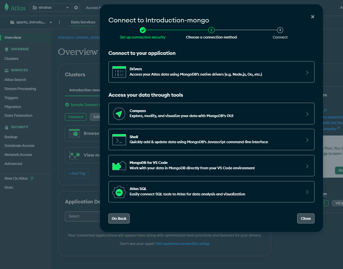Click the Database section stack icon

pos(7,49)
